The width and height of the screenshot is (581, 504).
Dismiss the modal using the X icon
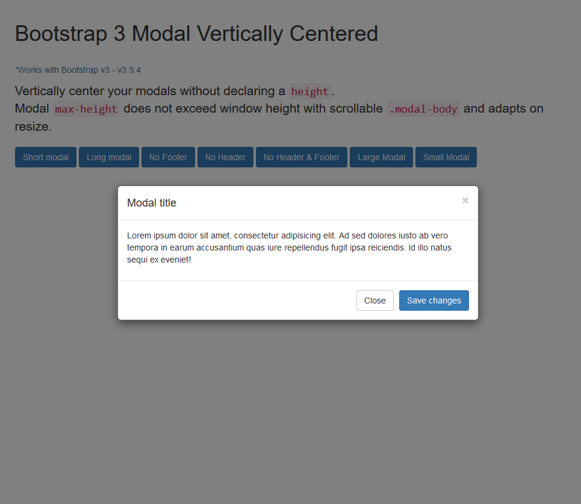coord(465,200)
